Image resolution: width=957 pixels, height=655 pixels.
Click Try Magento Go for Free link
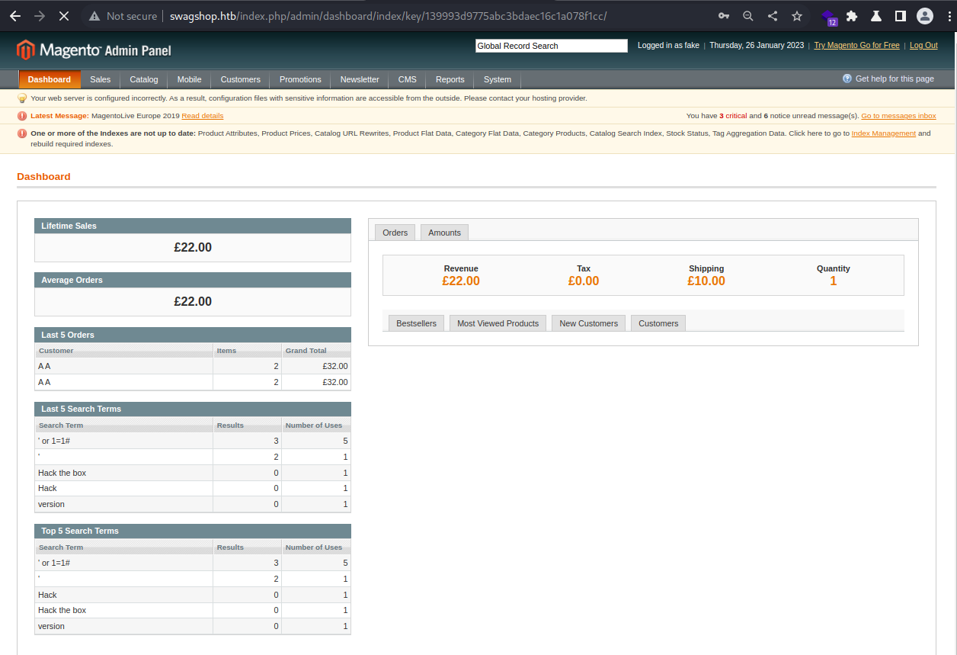[x=856, y=46]
